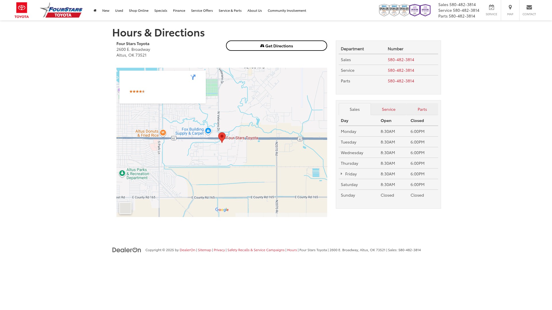Click the 2021 Dealer of the Year badge
This screenshot has height=310, width=552.
tap(384, 10)
